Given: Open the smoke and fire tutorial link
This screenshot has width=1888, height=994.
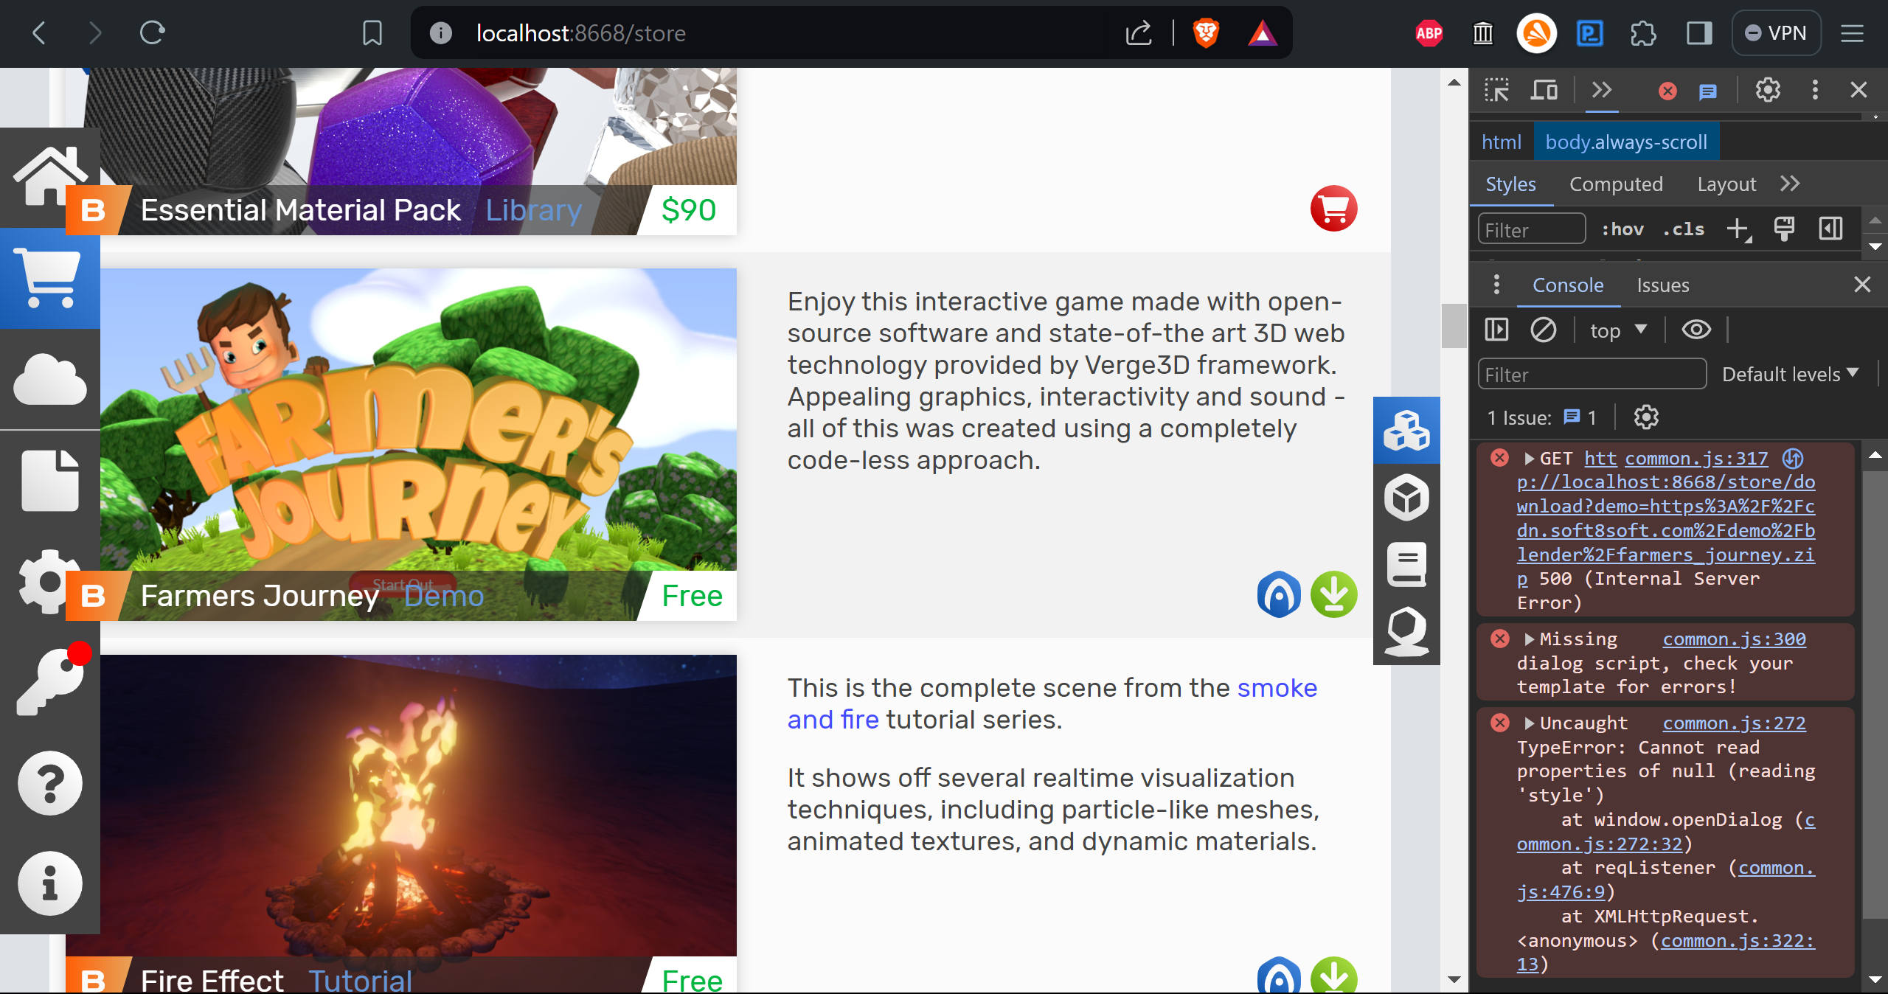Looking at the screenshot, I should pyautogui.click(x=1052, y=704).
